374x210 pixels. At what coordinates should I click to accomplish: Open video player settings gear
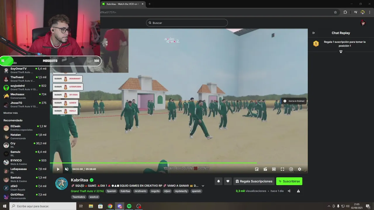click(299, 169)
